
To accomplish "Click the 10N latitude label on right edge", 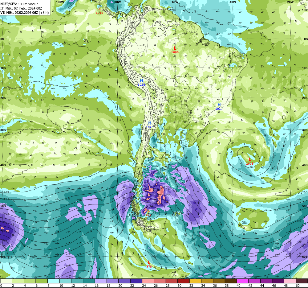I will (x=305, y=10).
